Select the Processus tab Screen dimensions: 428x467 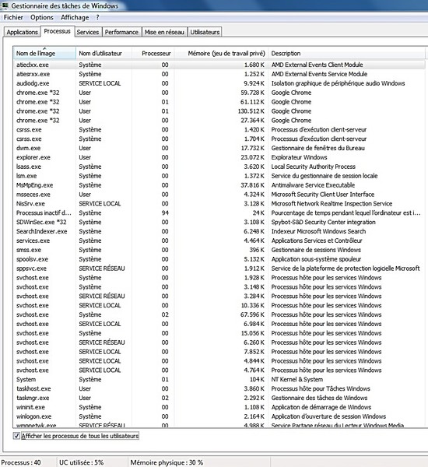coord(57,31)
